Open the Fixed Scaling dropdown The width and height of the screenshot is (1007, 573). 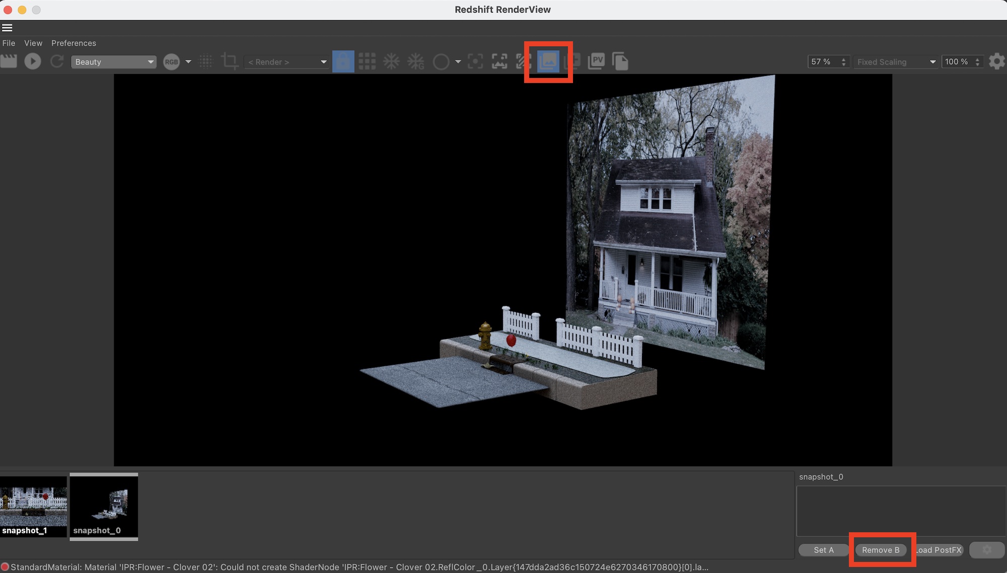click(895, 62)
